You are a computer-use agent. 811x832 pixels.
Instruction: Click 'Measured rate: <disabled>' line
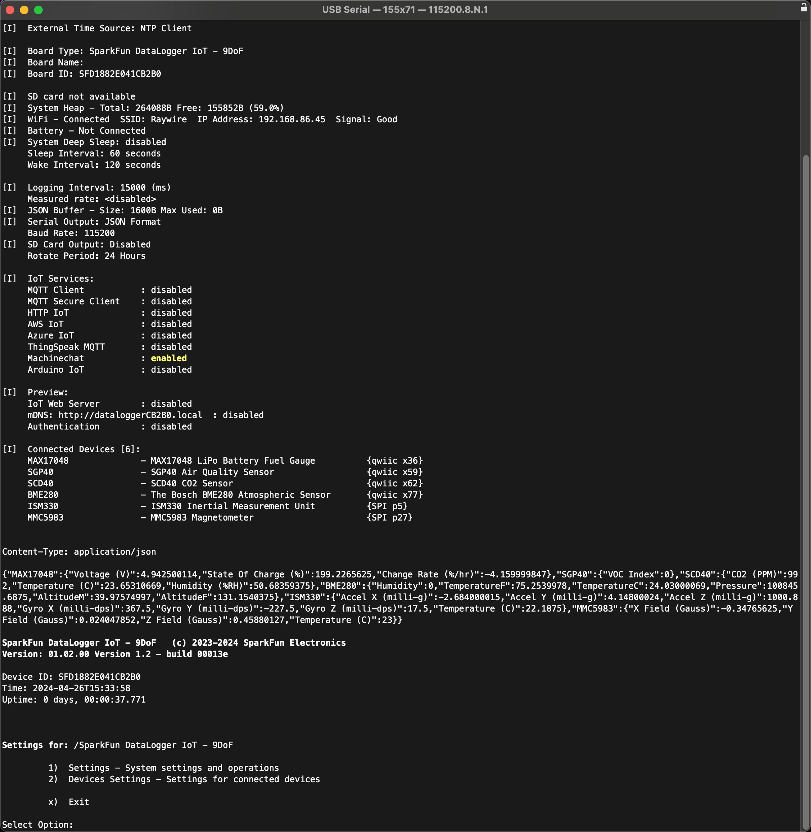[x=92, y=199]
